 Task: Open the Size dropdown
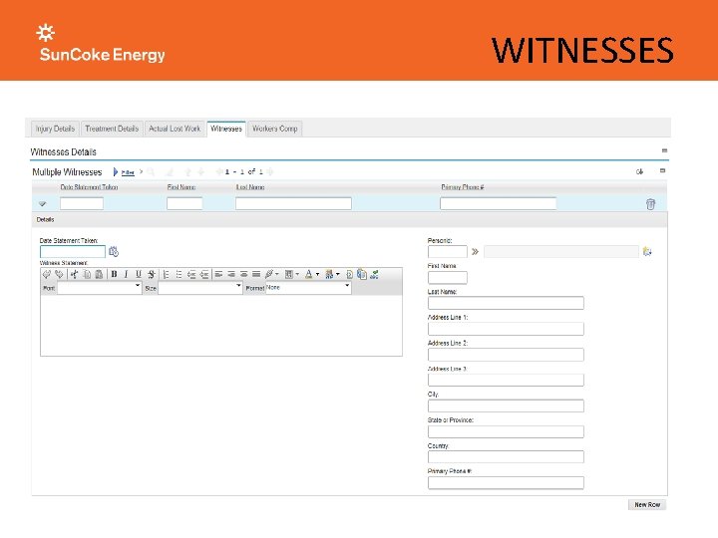(x=200, y=288)
